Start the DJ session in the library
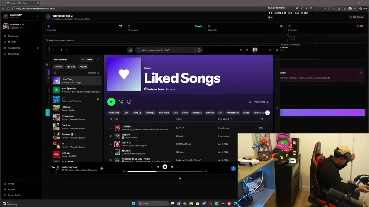369x207 pixels. pyautogui.click(x=77, y=99)
